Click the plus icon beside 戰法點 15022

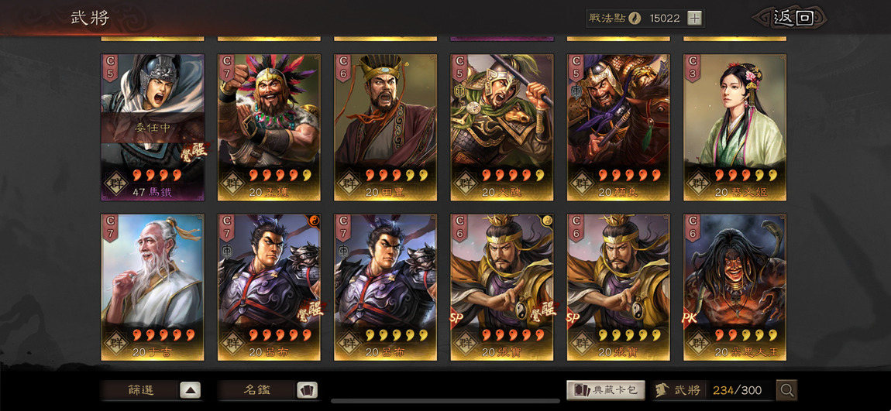(x=694, y=18)
